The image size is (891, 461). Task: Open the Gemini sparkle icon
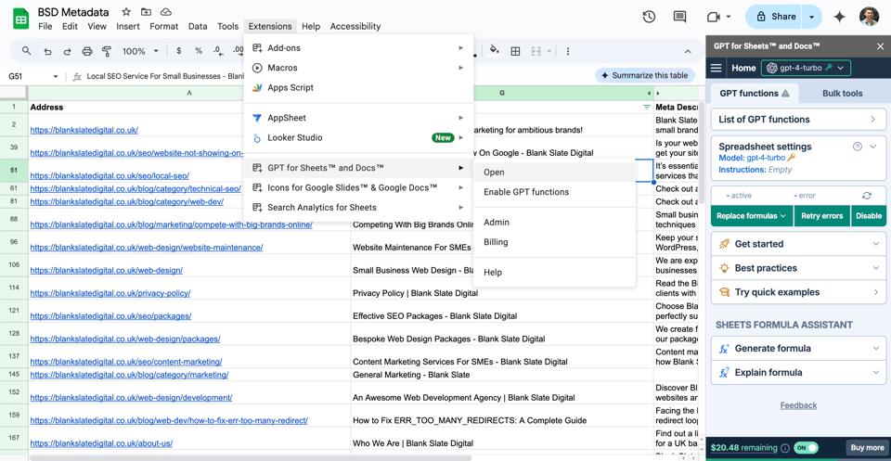pos(839,17)
